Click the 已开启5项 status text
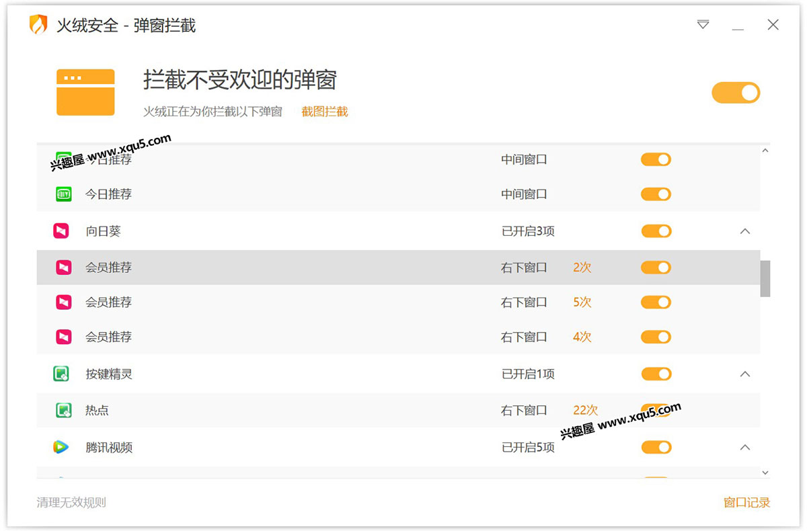The height and width of the screenshot is (531, 807). 528,447
